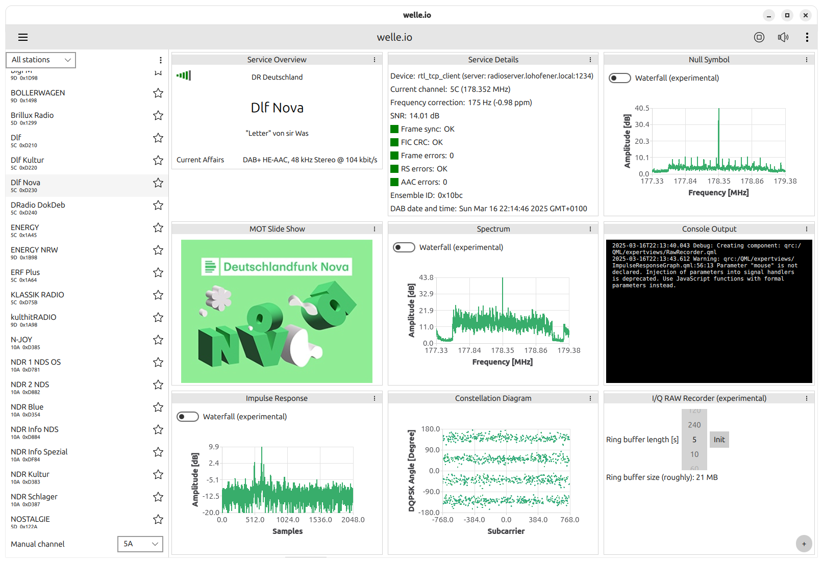Viewport: 823px width, 563px height.
Task: Add ENERGY NRW to favorites
Action: 158,250
